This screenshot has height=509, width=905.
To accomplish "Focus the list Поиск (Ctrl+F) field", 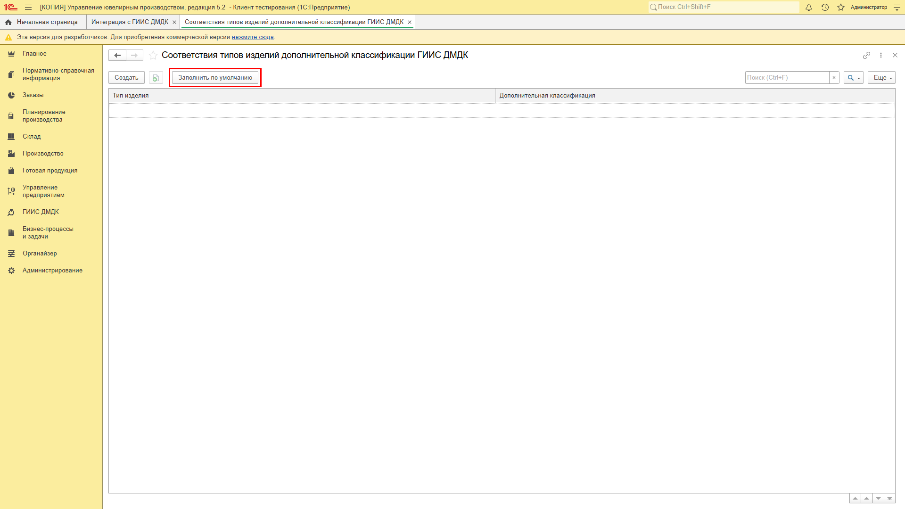I will tap(787, 78).
